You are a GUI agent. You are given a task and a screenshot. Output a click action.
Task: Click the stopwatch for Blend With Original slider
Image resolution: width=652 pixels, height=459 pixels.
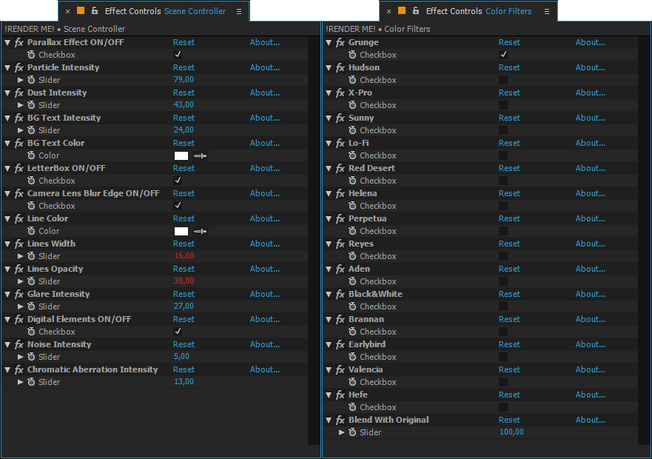353,432
